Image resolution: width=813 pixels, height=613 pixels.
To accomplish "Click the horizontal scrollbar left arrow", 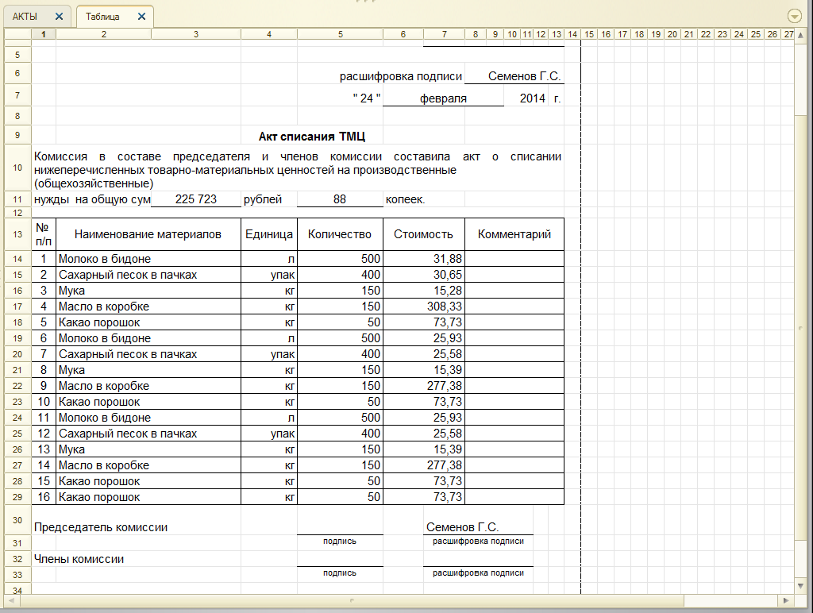I will coord(12,600).
